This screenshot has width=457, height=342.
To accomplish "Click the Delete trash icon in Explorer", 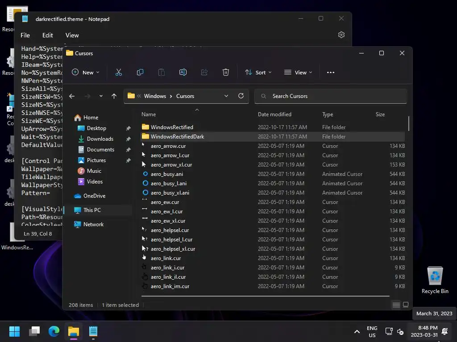I will pos(225,72).
